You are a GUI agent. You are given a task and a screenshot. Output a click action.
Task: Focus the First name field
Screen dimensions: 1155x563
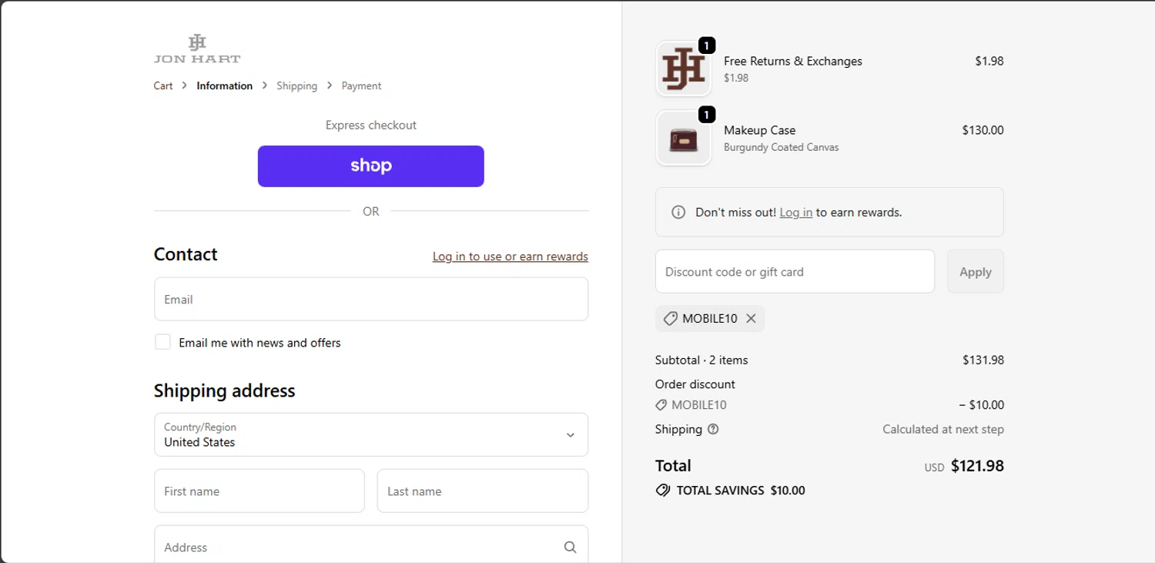(x=259, y=491)
